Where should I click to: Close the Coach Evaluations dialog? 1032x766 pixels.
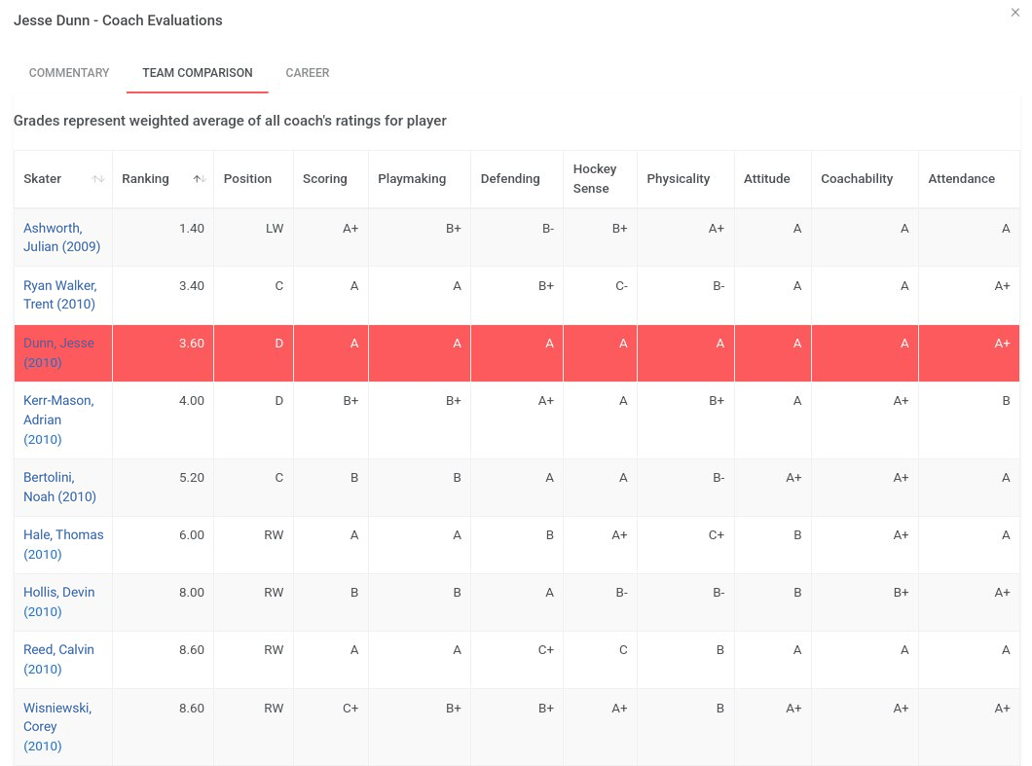click(1014, 13)
